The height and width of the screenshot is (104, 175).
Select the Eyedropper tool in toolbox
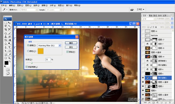pyautogui.click(x=9, y=55)
